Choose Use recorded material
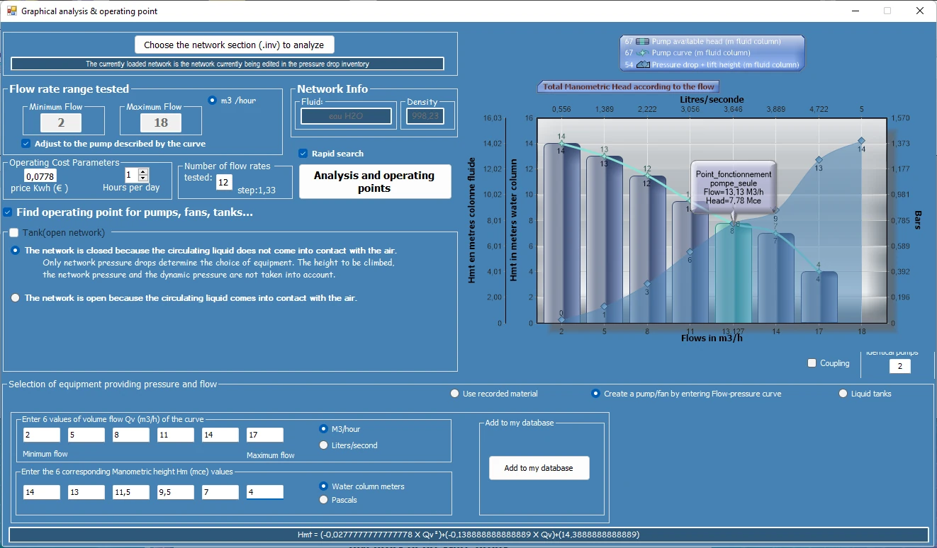Image resolution: width=937 pixels, height=548 pixels. coord(455,394)
